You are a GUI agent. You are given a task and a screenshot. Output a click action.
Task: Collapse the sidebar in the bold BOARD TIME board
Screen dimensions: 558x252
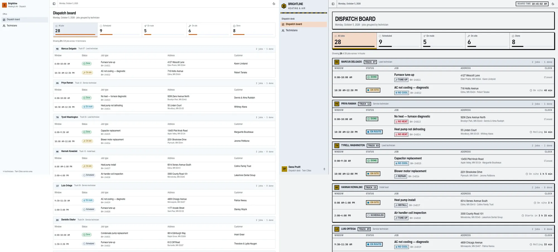point(333,4)
